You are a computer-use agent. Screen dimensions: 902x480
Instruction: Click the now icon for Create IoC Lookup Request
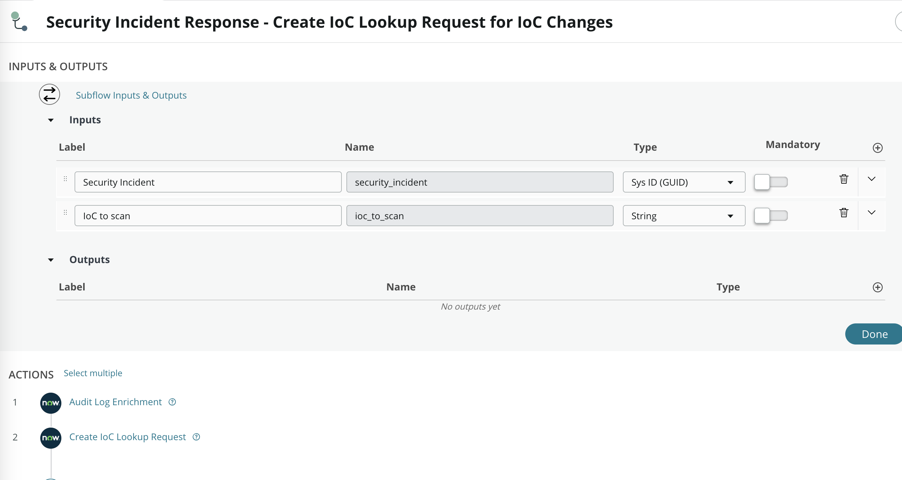point(51,438)
